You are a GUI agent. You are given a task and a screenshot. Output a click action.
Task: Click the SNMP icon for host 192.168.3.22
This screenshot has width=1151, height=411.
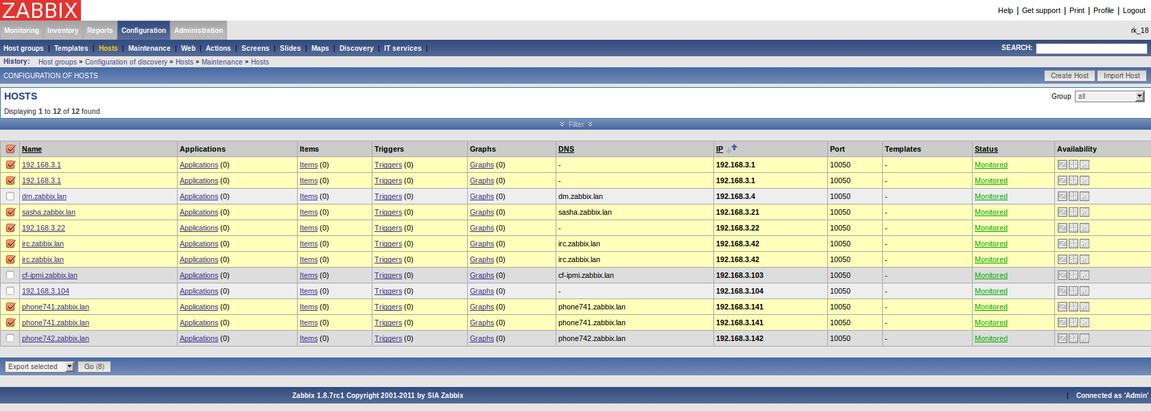(1073, 228)
